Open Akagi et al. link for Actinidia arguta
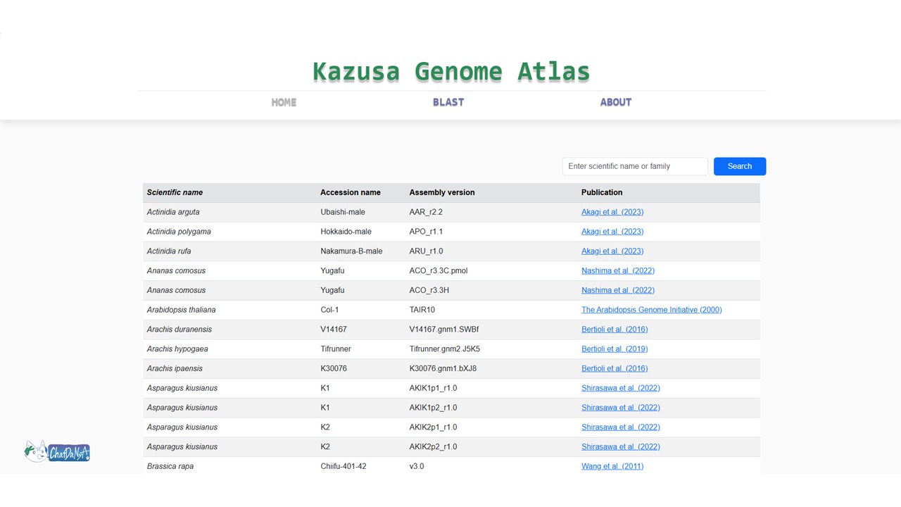The width and height of the screenshot is (901, 507). pos(612,212)
